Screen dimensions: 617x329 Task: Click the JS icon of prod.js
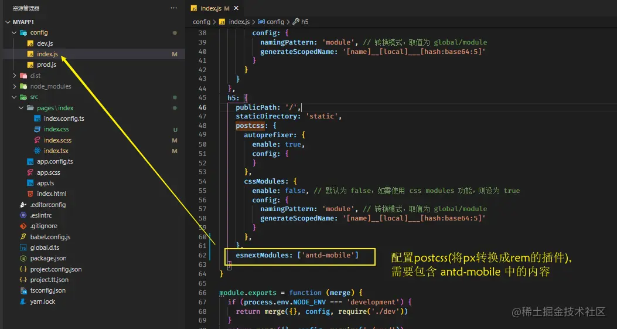point(30,65)
